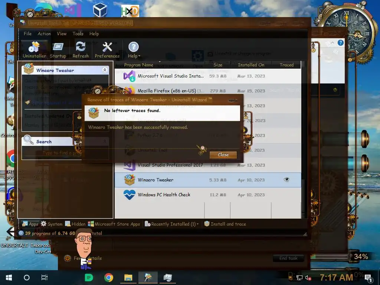Click the network tray icon
The width and height of the screenshot is (380, 285).
click(x=299, y=278)
